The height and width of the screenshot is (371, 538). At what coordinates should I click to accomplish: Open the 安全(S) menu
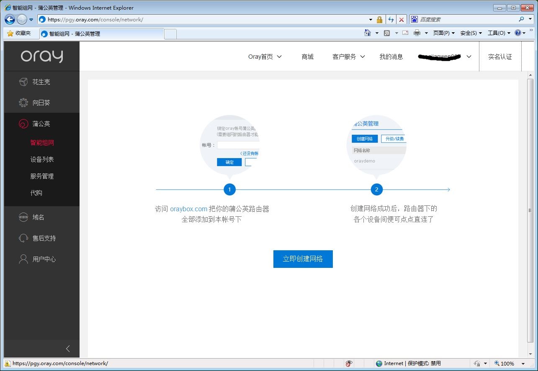[x=471, y=33]
